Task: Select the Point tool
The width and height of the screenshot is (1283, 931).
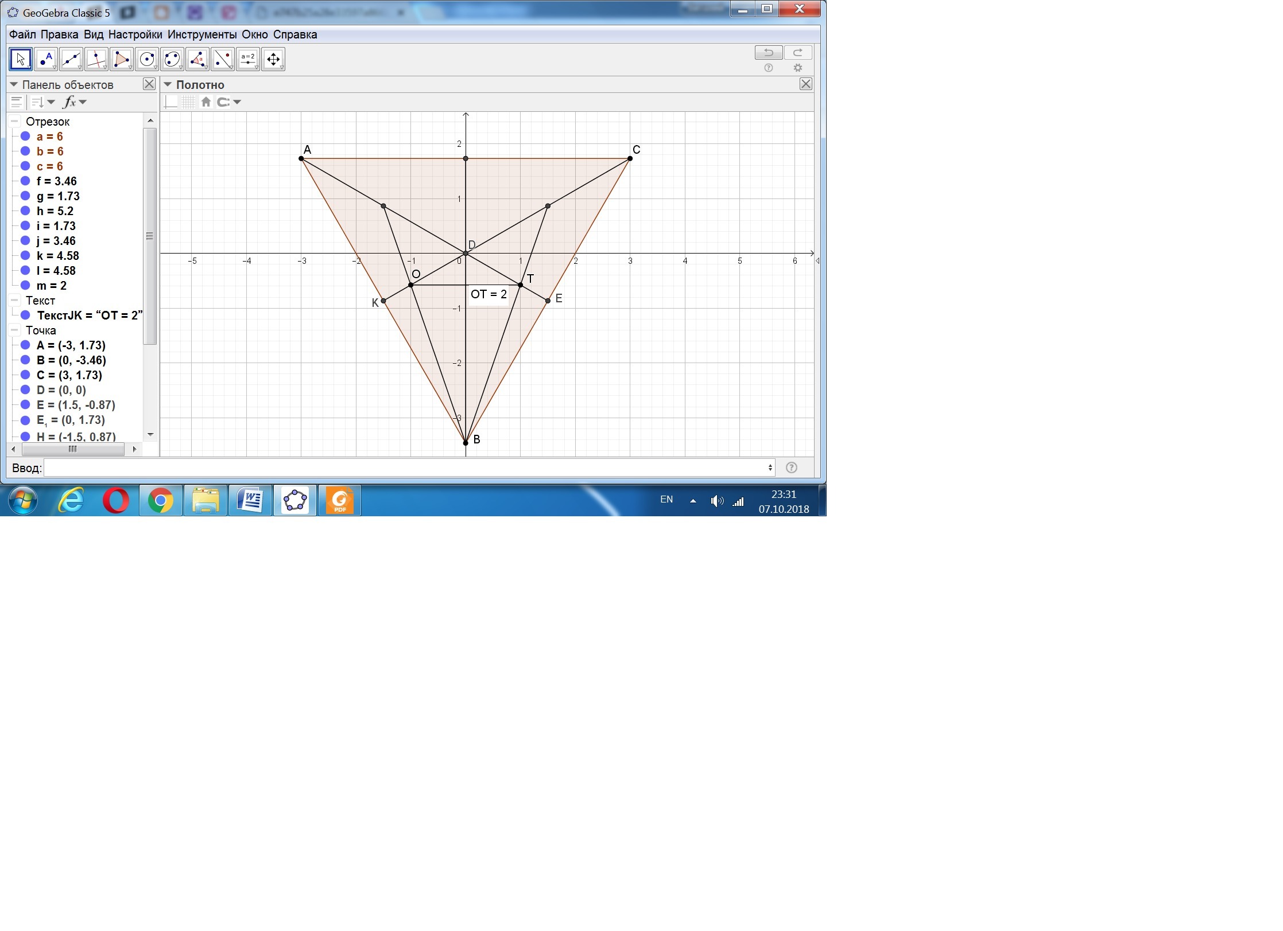Action: point(45,59)
